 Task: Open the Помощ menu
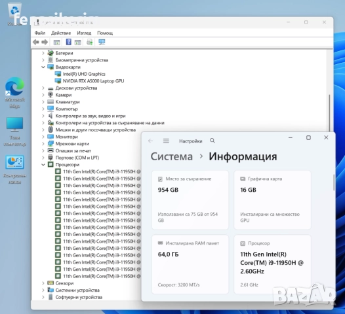[x=105, y=33]
